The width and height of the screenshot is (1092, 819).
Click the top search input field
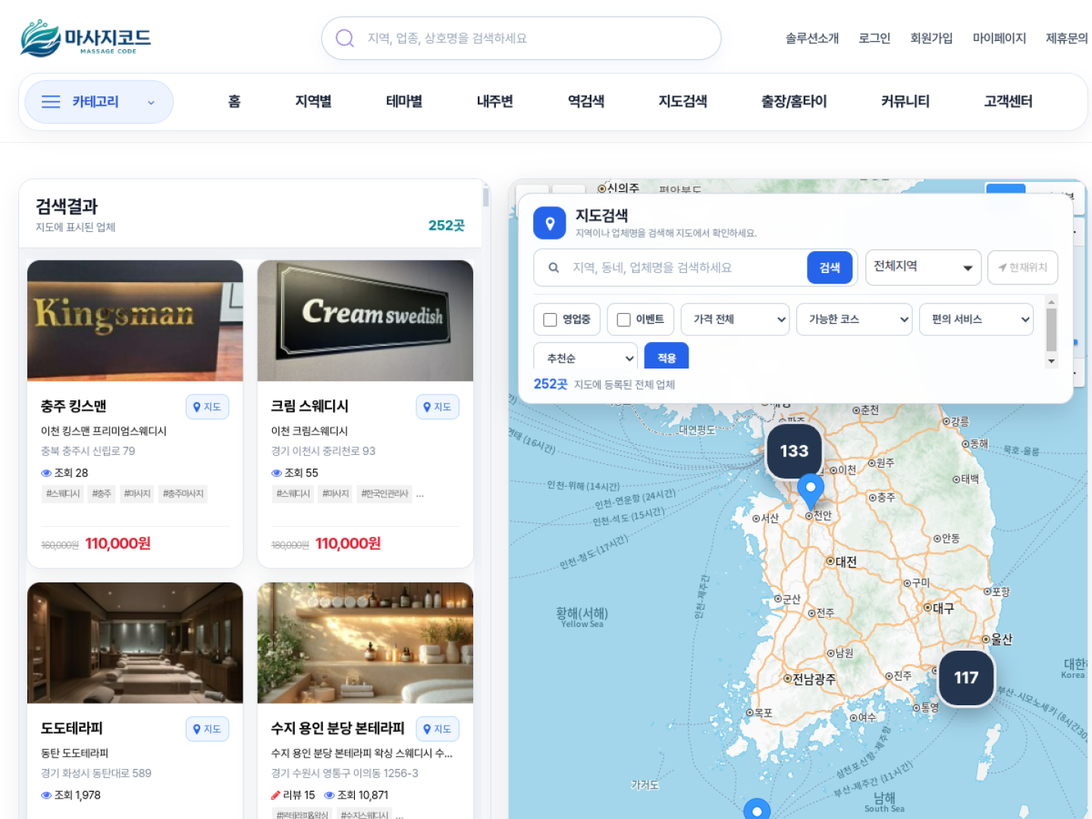pyautogui.click(x=521, y=38)
